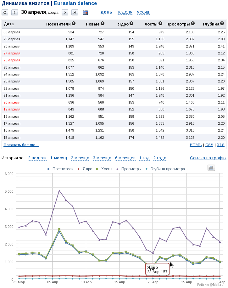Select the 27 апреля red date
228x288 pixels.
pyautogui.click(x=12, y=53)
